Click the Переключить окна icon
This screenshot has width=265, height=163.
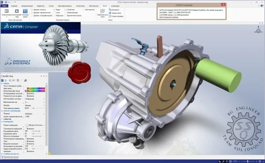(x=102, y=11)
